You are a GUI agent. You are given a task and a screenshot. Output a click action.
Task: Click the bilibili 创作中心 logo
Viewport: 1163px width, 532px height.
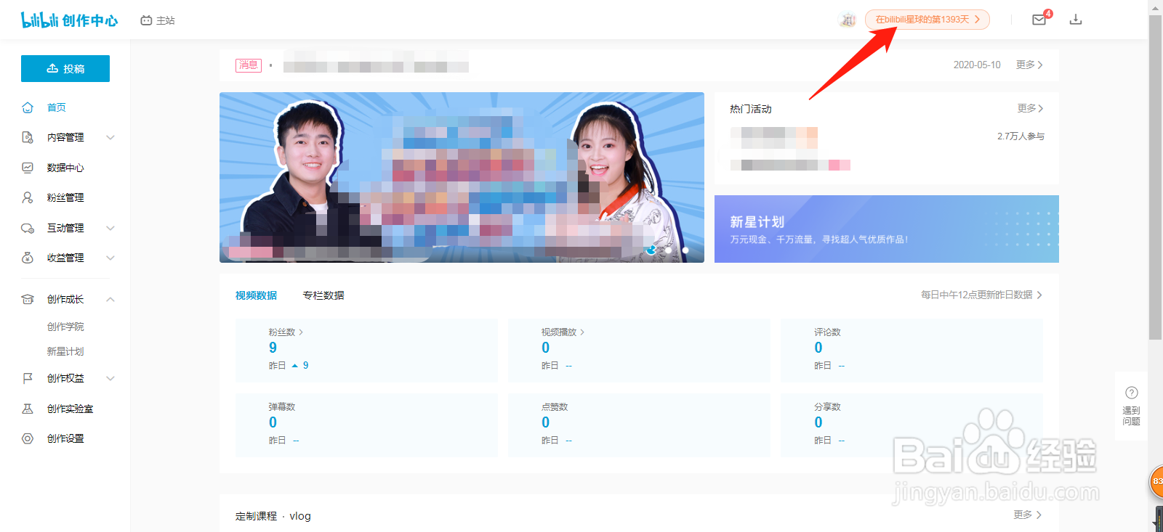(x=69, y=20)
